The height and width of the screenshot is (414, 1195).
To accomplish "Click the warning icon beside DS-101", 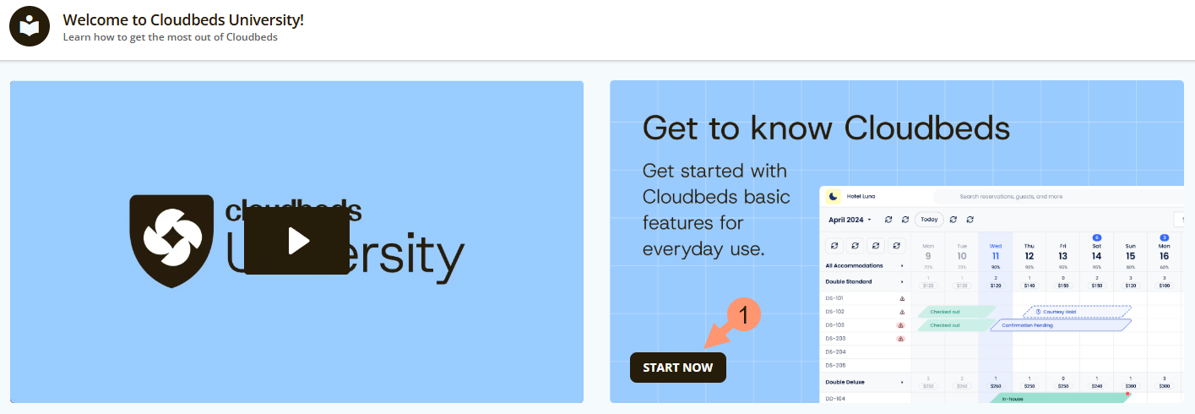I will click(x=901, y=298).
